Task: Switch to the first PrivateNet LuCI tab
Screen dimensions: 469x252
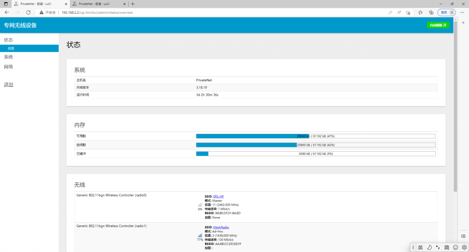Action: tap(40, 4)
